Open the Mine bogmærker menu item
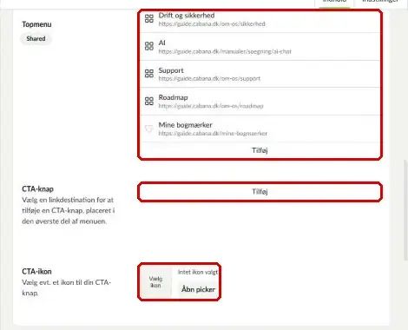408x330 pixels. [x=260, y=129]
